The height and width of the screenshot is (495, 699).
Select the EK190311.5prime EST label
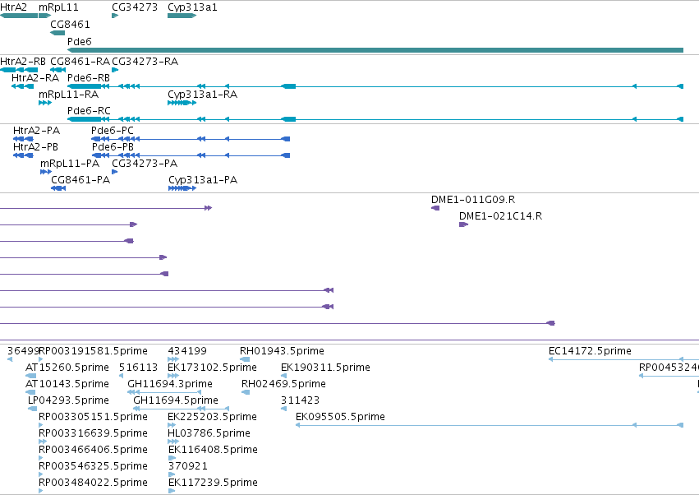coord(325,368)
